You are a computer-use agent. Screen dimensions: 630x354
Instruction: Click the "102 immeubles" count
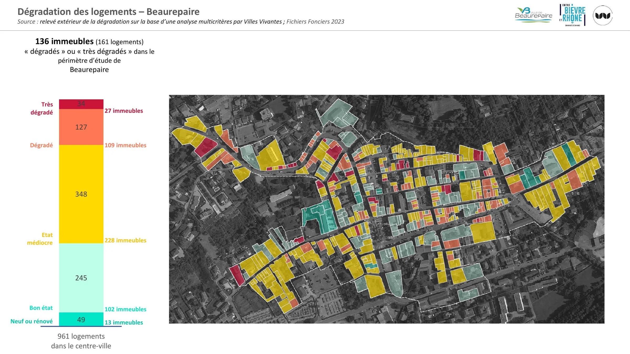125,309
